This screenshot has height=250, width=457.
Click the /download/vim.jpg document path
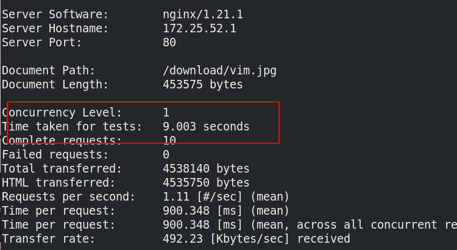click(x=219, y=71)
